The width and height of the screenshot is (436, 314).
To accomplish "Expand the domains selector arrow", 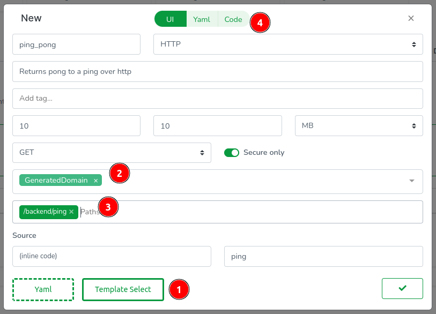I will point(412,181).
